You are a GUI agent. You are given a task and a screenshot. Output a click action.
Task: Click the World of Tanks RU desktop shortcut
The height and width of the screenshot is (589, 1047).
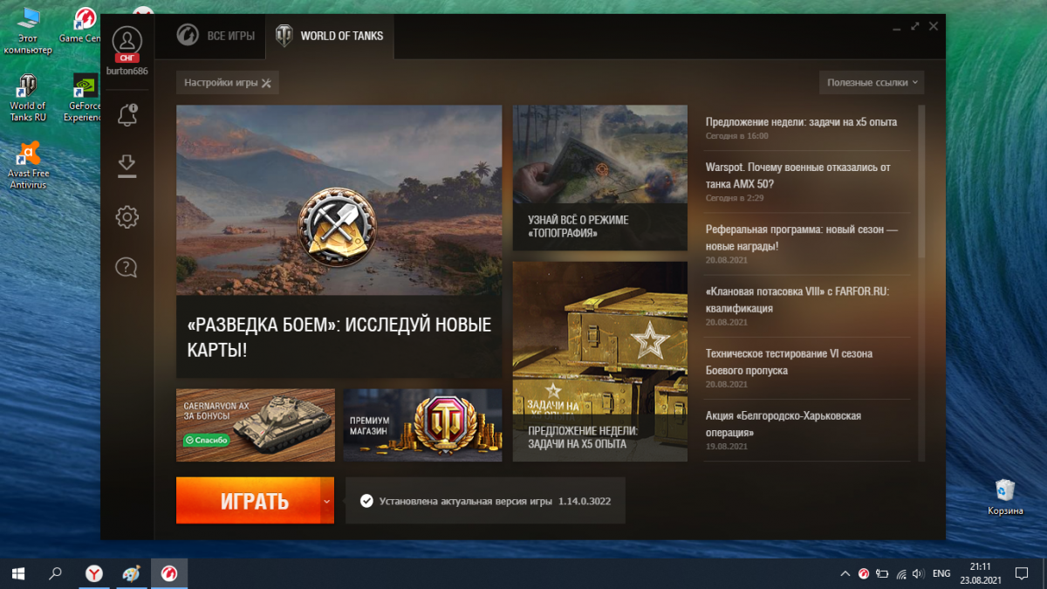[x=28, y=98]
